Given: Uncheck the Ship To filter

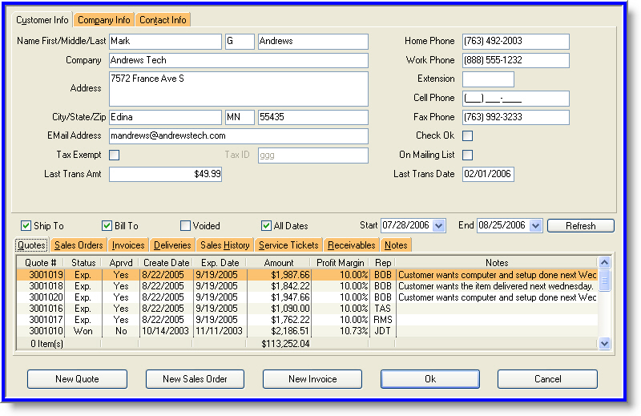Looking at the screenshot, I should pos(26,226).
